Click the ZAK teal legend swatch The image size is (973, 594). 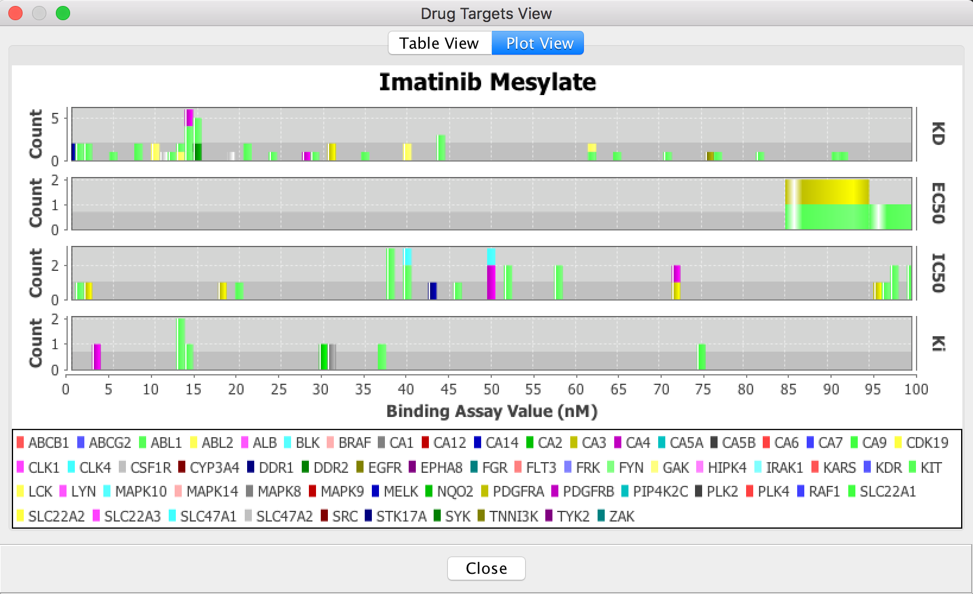602,516
